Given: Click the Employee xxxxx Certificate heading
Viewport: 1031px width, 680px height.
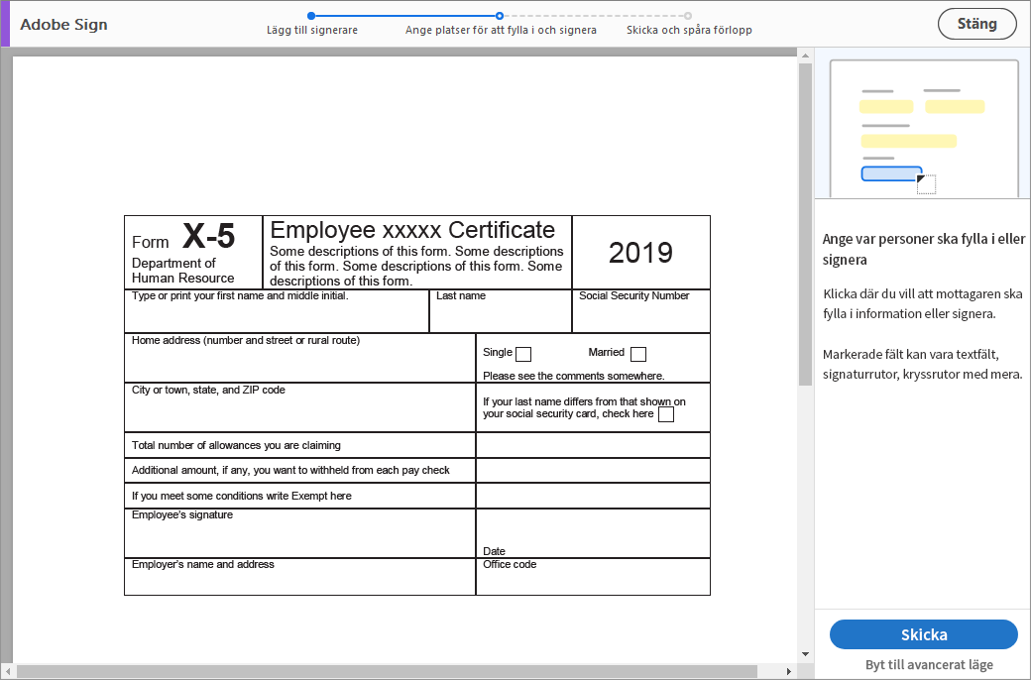Looking at the screenshot, I should [x=412, y=230].
